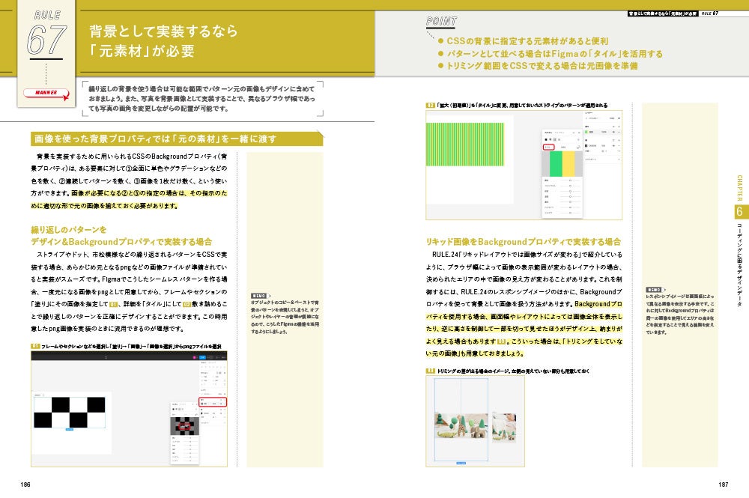Click the green and yellow image preview
Viewport: 749px width, 498px height.
pyautogui.click(x=562, y=164)
